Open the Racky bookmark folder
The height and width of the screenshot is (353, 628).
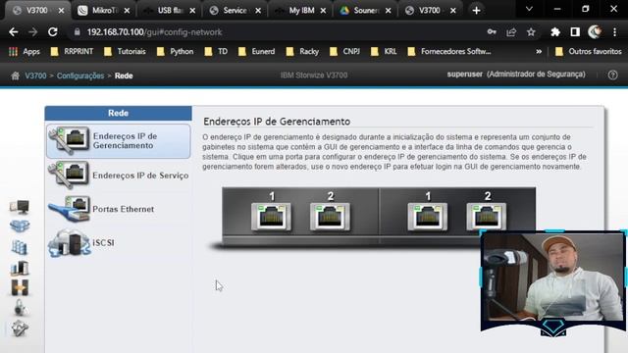click(302, 52)
